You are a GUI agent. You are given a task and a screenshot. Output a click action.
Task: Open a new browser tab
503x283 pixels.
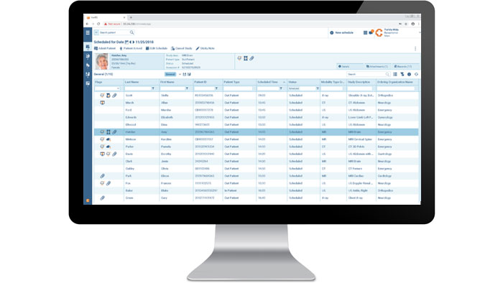[x=131, y=18]
